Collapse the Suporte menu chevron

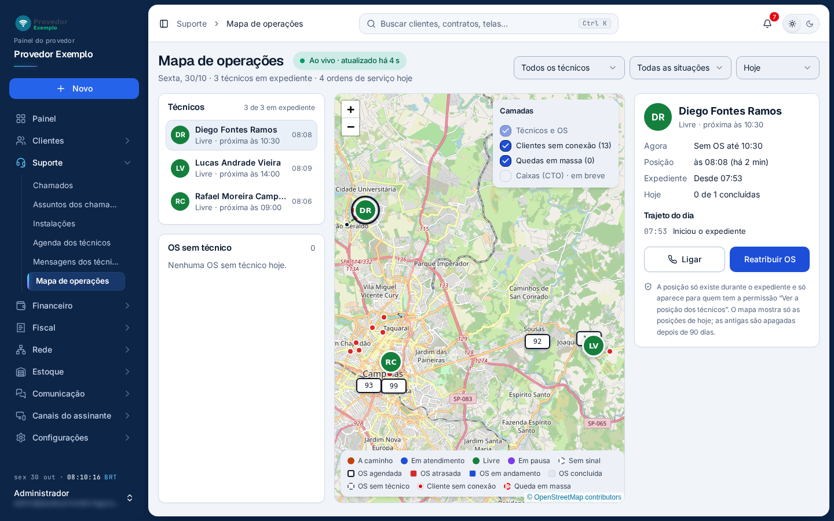pos(127,163)
